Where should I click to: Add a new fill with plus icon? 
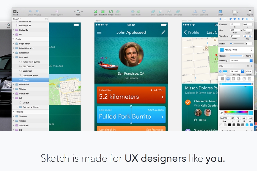pyautogui.click(x=252, y=66)
